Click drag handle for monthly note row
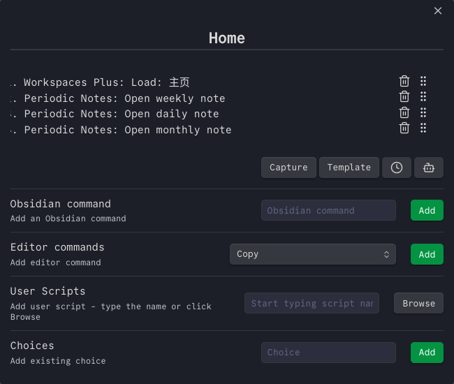This screenshot has height=384, width=454. click(x=423, y=128)
